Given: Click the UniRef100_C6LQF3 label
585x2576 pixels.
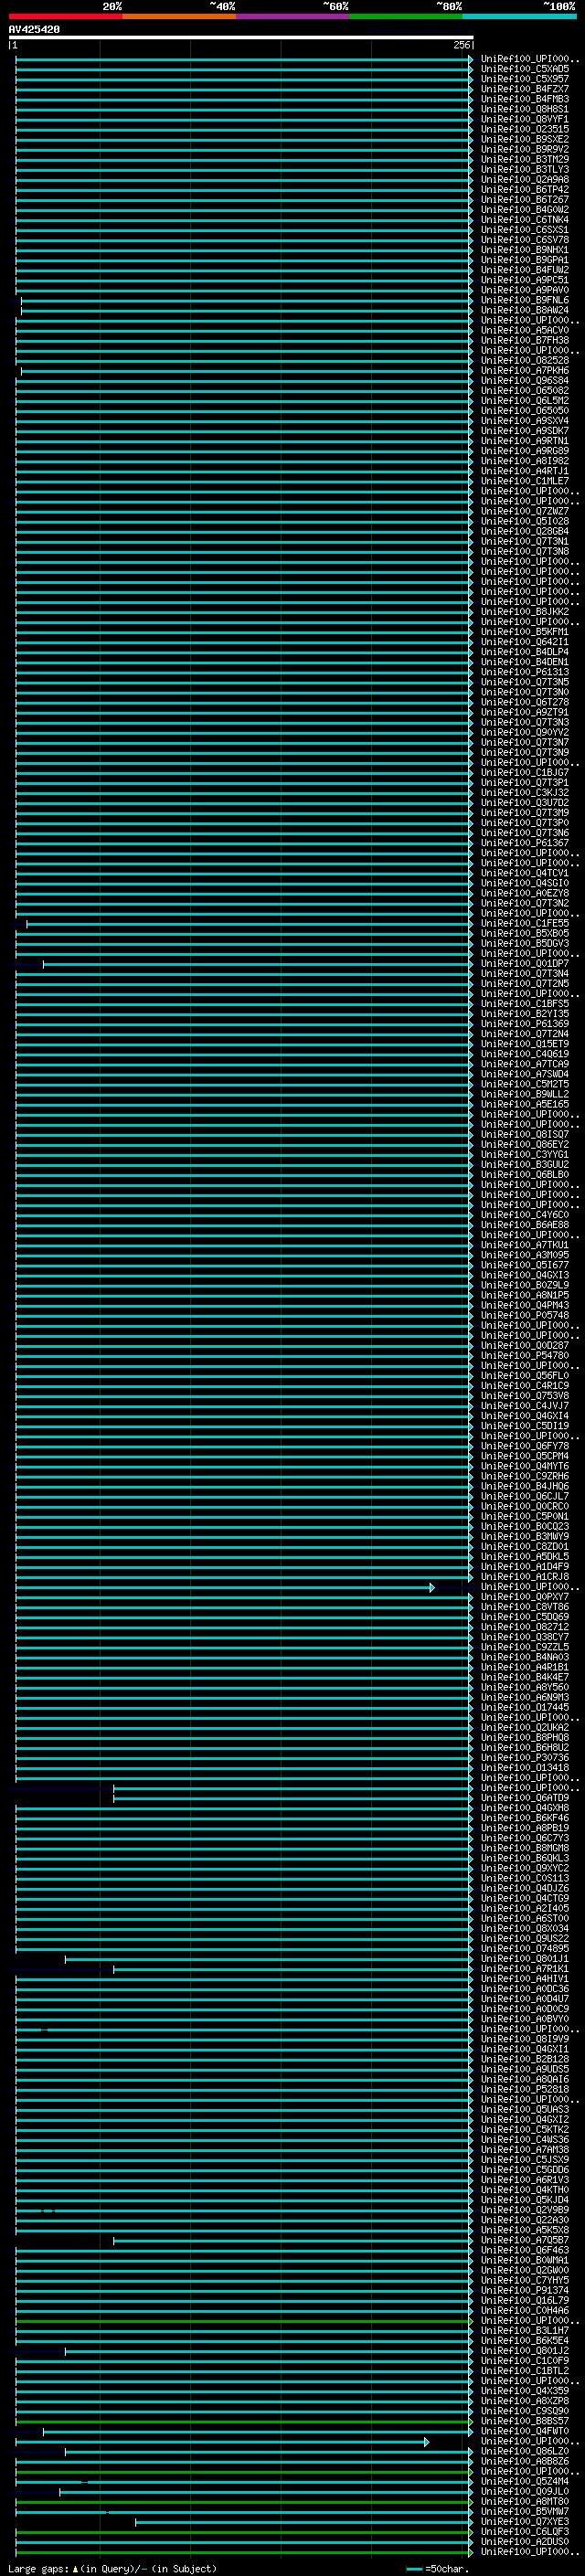Looking at the screenshot, I should (525, 2531).
